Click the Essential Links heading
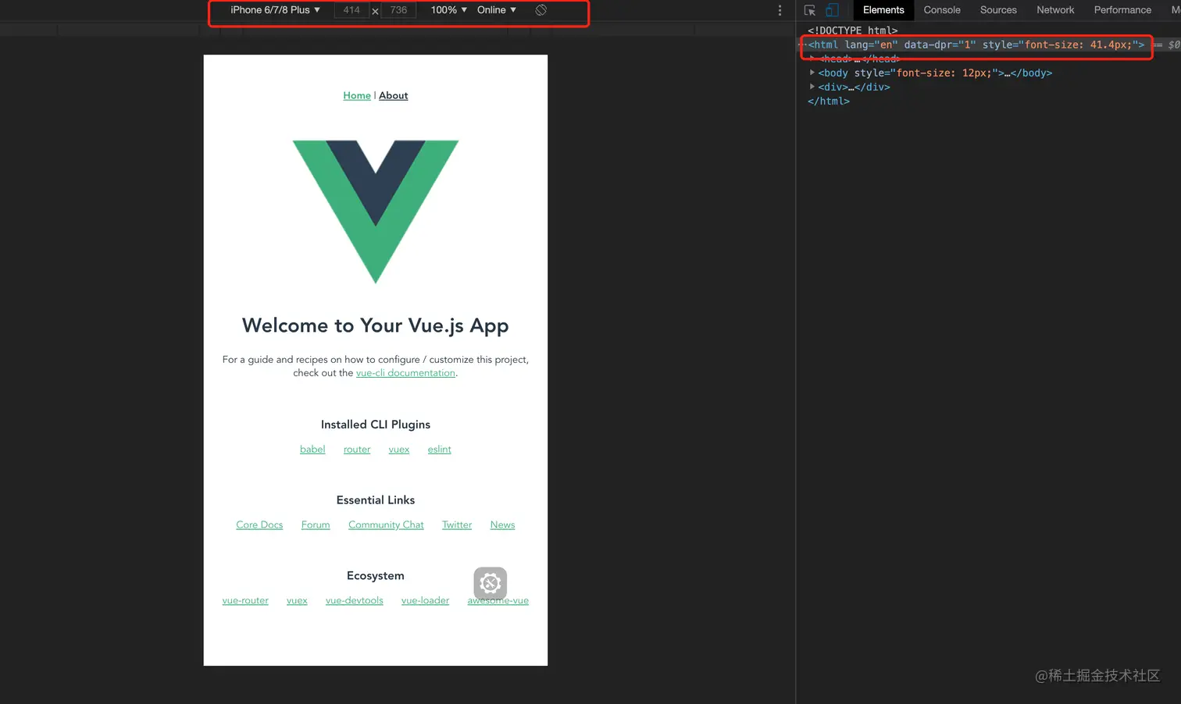Screen dimensions: 1181x704 point(376,500)
